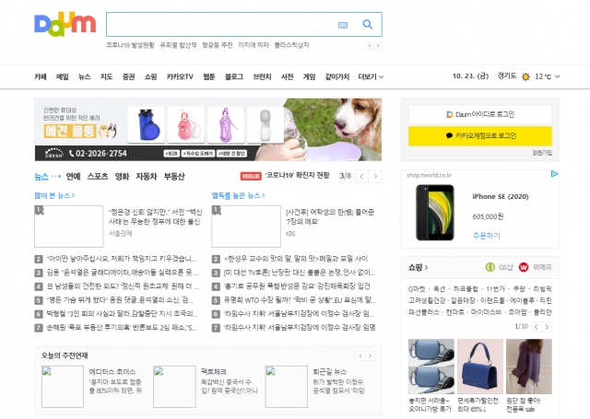Viewport: 590px width, 419px height.
Task: Open the 사전 menu item
Action: click(287, 76)
